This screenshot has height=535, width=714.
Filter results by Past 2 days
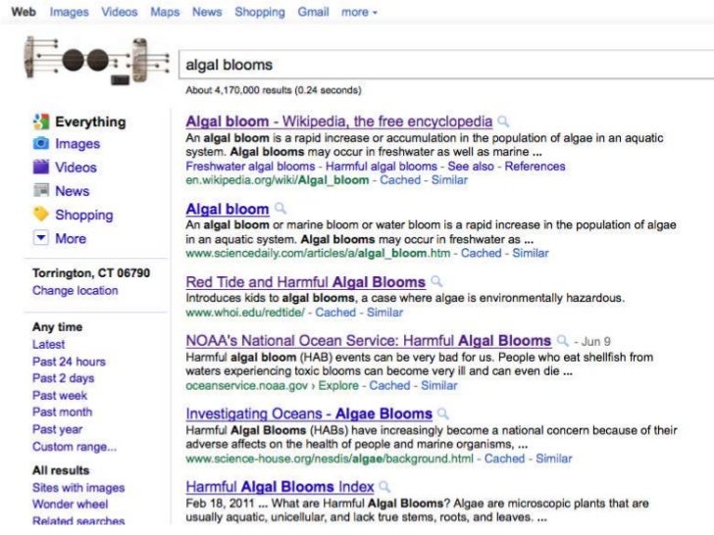64,378
